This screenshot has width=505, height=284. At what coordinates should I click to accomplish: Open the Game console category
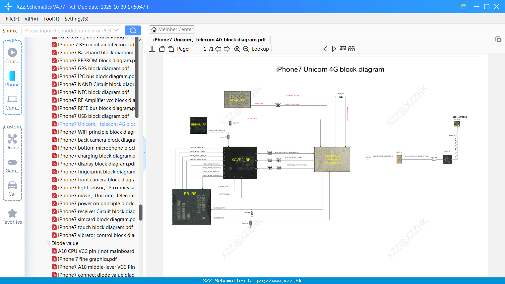click(x=12, y=166)
